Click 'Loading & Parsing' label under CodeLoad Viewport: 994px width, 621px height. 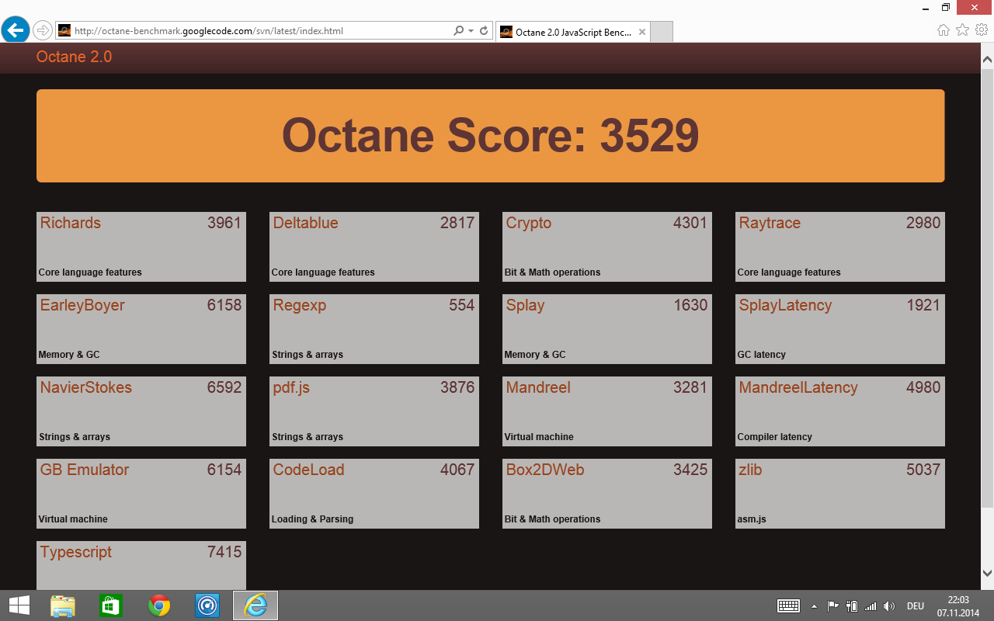click(x=312, y=519)
